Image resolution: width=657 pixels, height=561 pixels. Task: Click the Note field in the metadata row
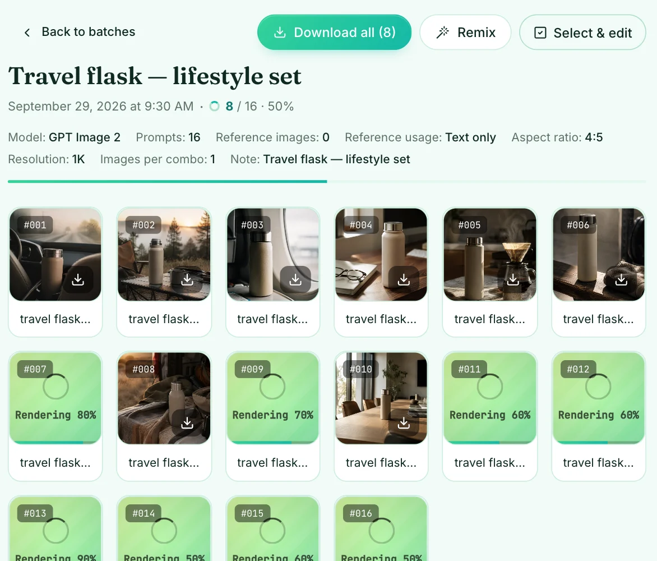coord(320,159)
